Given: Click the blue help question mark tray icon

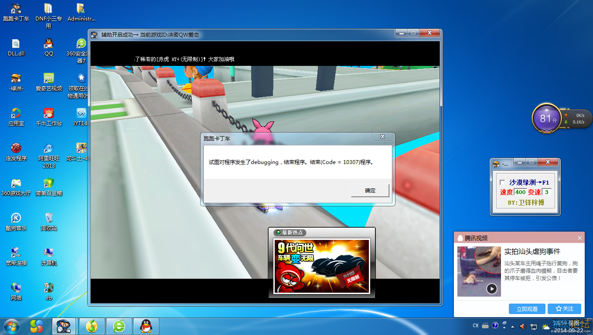Looking at the screenshot, I should click(x=495, y=325).
